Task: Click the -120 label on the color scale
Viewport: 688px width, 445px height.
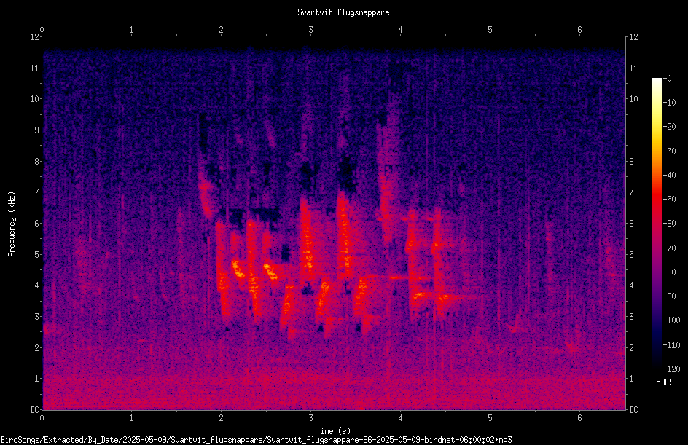Action: click(672, 369)
